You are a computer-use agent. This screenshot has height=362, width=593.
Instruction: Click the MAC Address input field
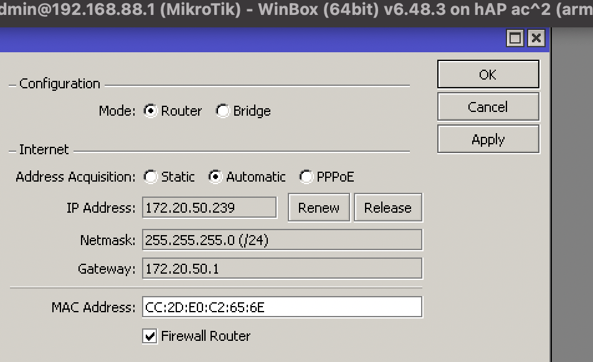click(282, 307)
